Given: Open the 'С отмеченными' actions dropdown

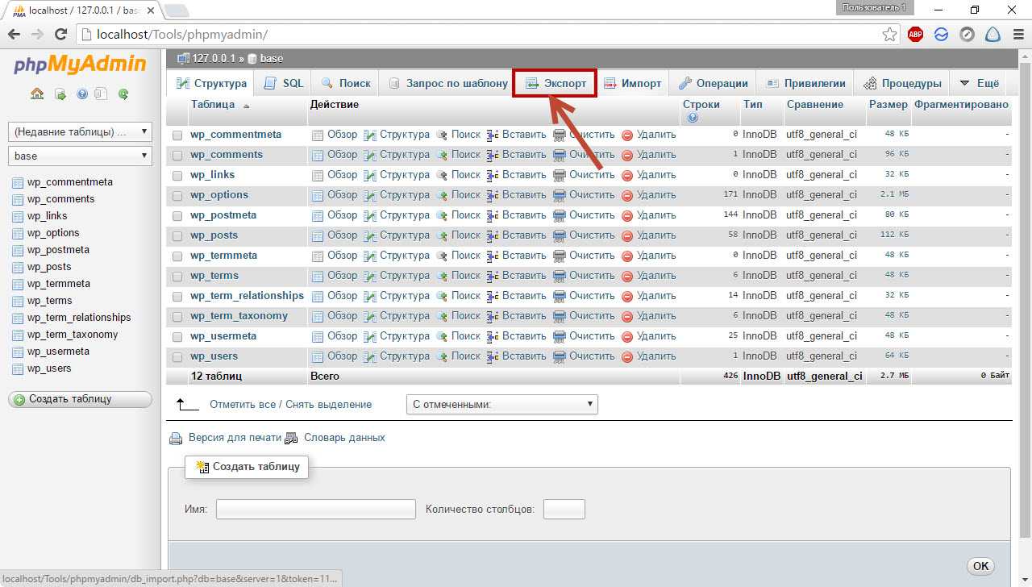Looking at the screenshot, I should pos(502,404).
